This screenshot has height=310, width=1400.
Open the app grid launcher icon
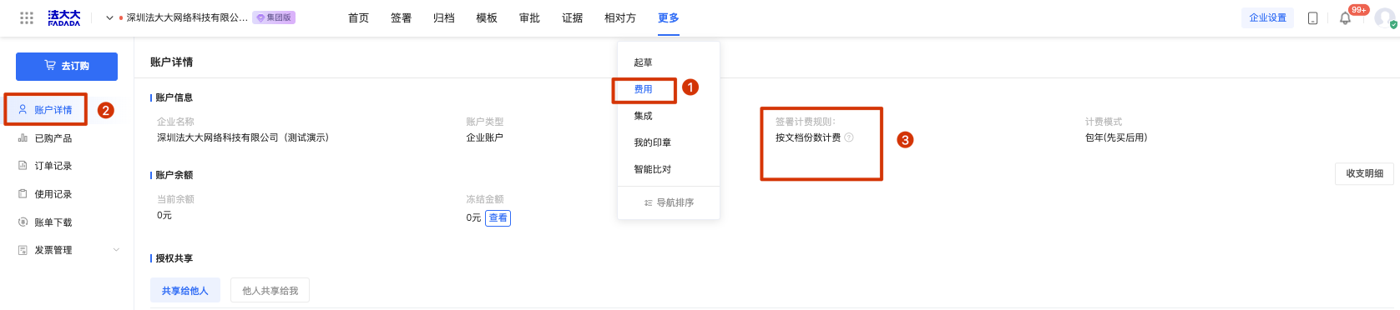coord(27,17)
